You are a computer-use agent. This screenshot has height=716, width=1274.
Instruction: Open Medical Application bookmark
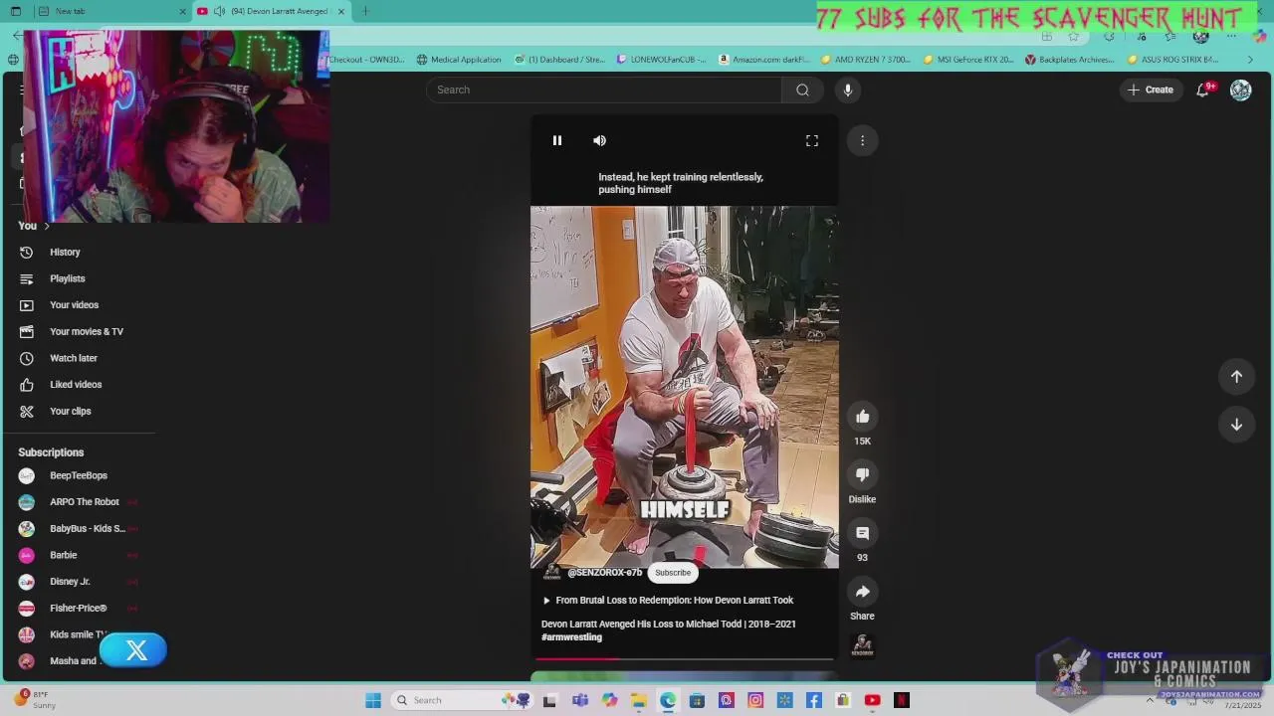(459, 60)
